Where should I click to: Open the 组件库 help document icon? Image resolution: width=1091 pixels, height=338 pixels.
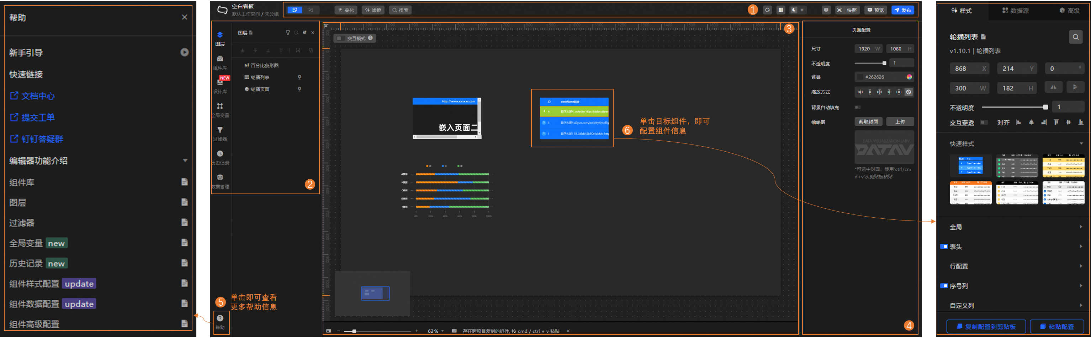(x=184, y=182)
